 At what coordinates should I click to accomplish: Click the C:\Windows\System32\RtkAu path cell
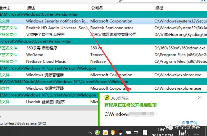(x=181, y=28)
